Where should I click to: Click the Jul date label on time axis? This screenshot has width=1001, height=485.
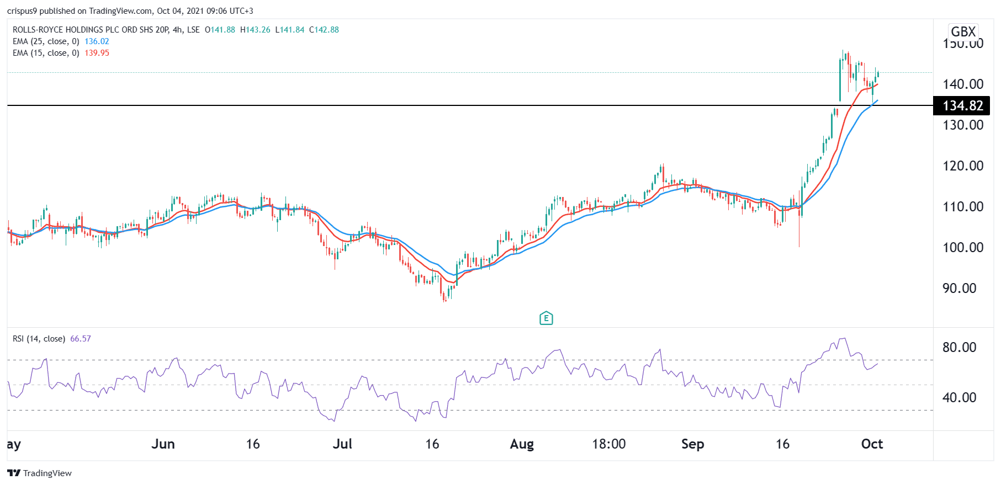(x=342, y=444)
